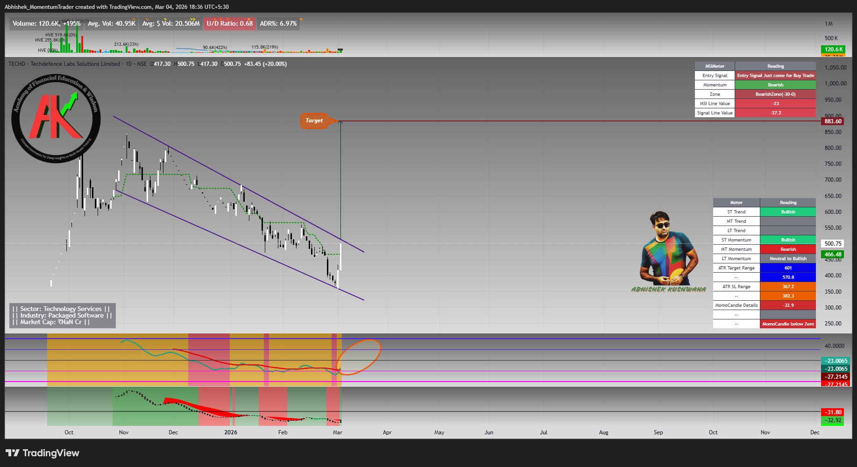The width and height of the screenshot is (857, 467).
Task: Click the Techdefence Labs Solutions Limited symbol title
Action: pyautogui.click(x=75, y=64)
